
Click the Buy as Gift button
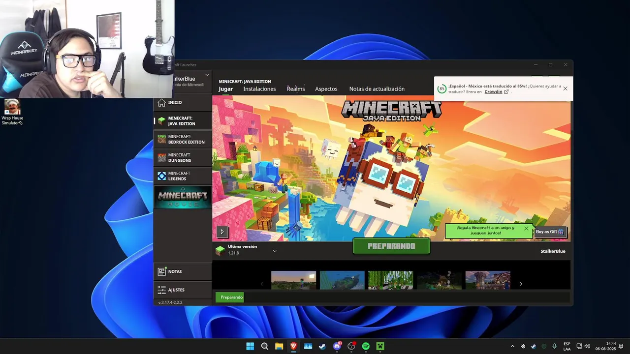550,232
